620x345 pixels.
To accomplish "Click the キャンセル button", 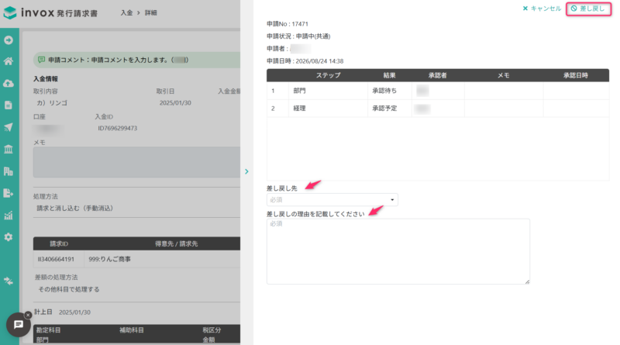I will coord(542,9).
